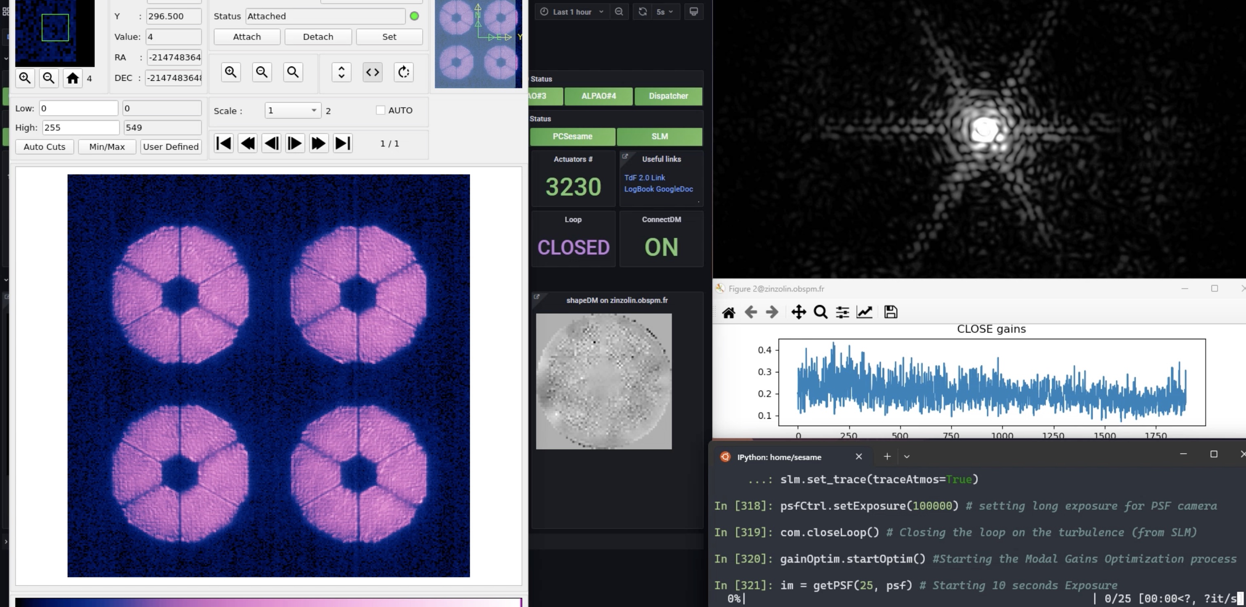The image size is (1246, 607).
Task: Open a new terminal tab
Action: [887, 456]
